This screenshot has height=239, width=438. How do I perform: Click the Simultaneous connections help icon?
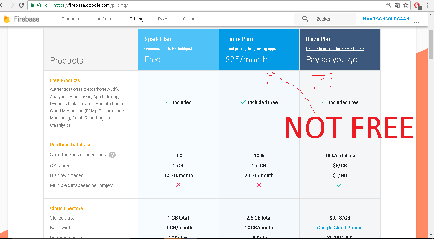coord(112,155)
